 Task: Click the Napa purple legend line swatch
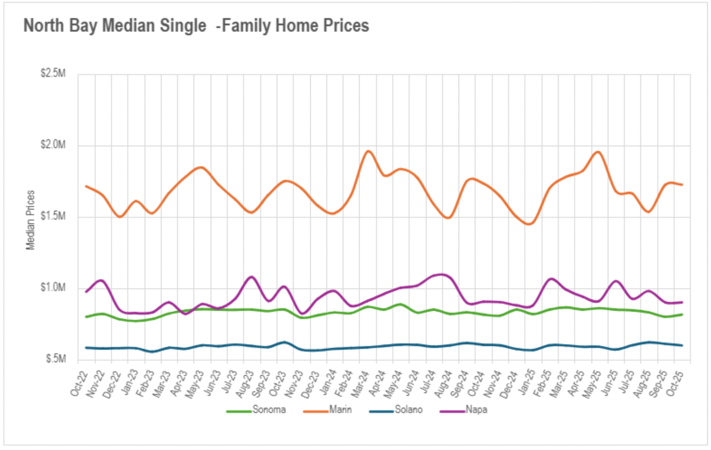tap(452, 411)
